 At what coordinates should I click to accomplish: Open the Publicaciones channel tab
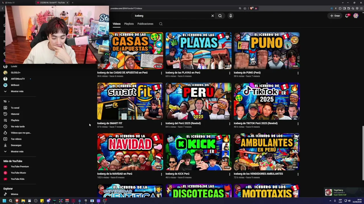pos(145,24)
